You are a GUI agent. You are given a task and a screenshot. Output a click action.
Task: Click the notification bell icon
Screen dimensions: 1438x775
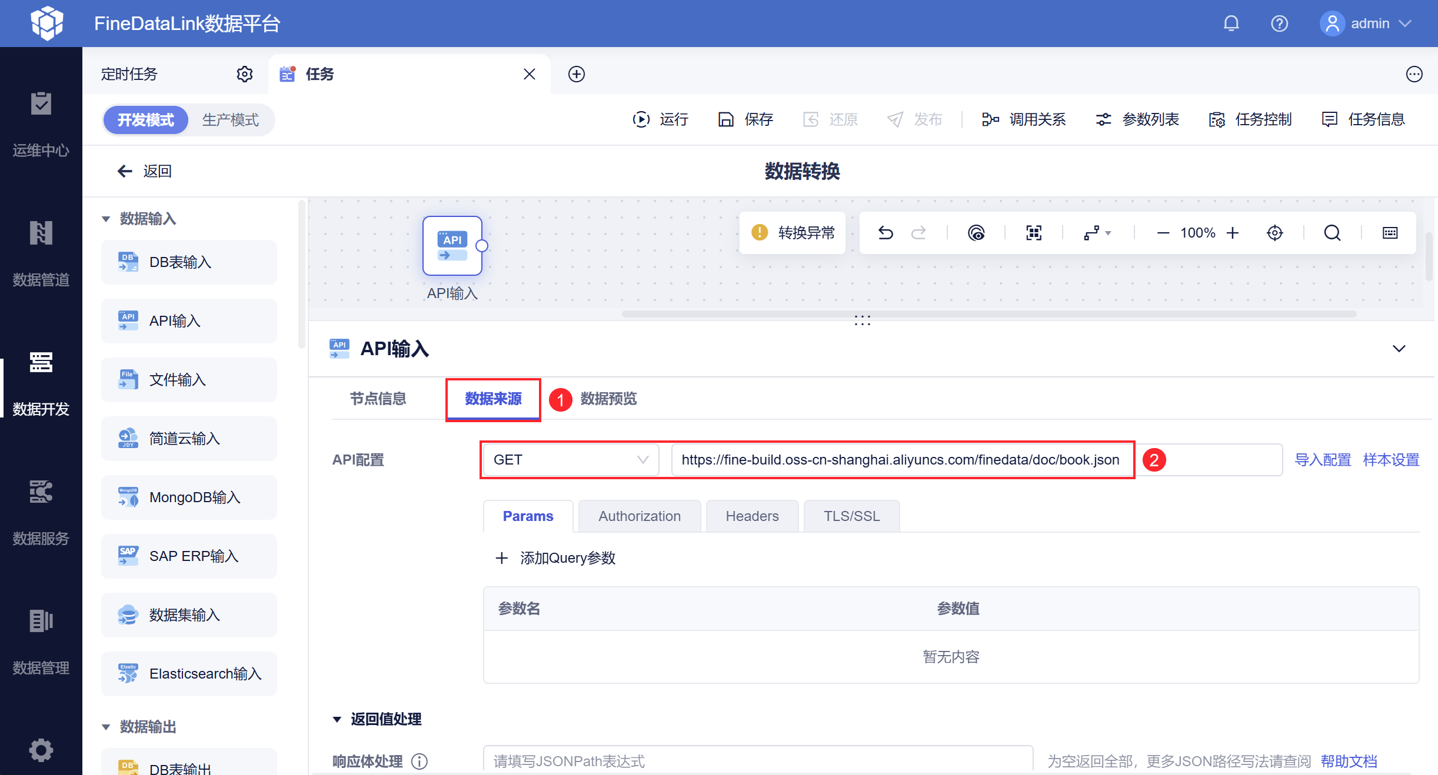click(1231, 24)
